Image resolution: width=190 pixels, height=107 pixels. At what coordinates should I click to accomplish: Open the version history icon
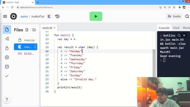coord(57,16)
